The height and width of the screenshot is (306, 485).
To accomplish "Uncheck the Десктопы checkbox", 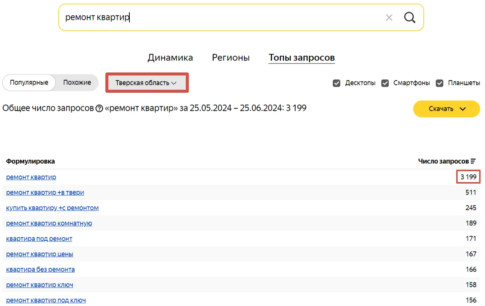I will pos(336,83).
